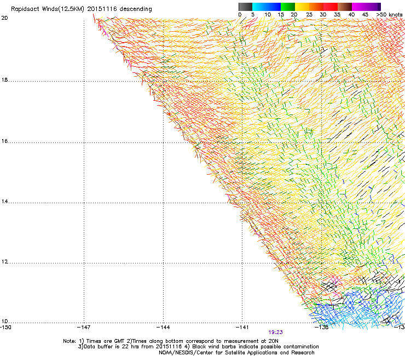Click the longitude label -147
This screenshot has height=356, width=405.
click(84, 328)
